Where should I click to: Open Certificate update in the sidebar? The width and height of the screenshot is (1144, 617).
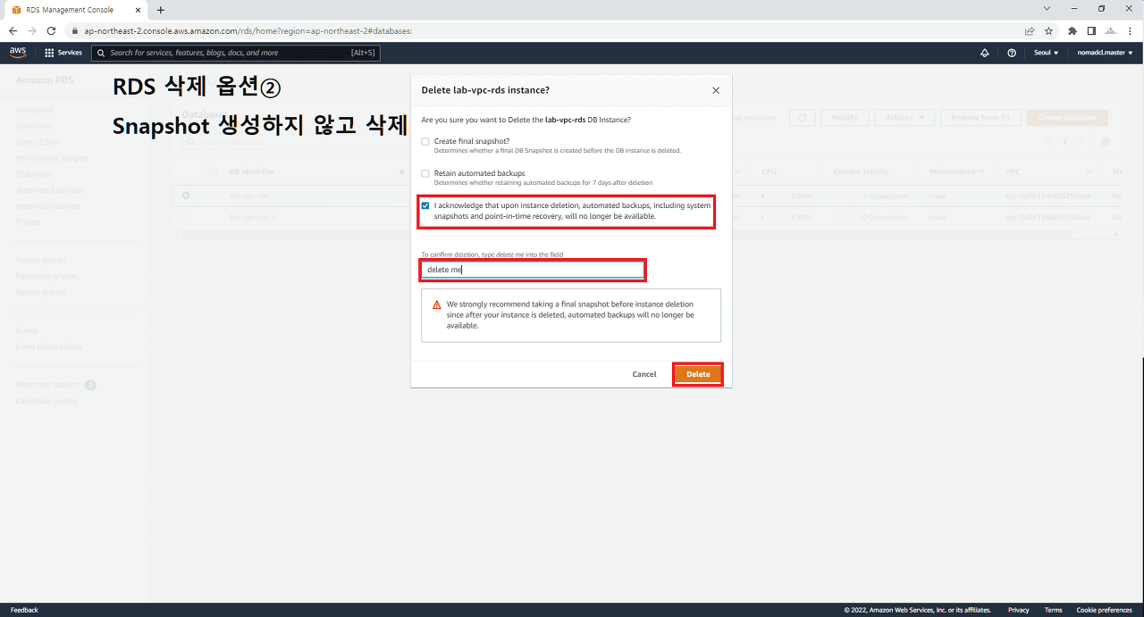tap(46, 401)
